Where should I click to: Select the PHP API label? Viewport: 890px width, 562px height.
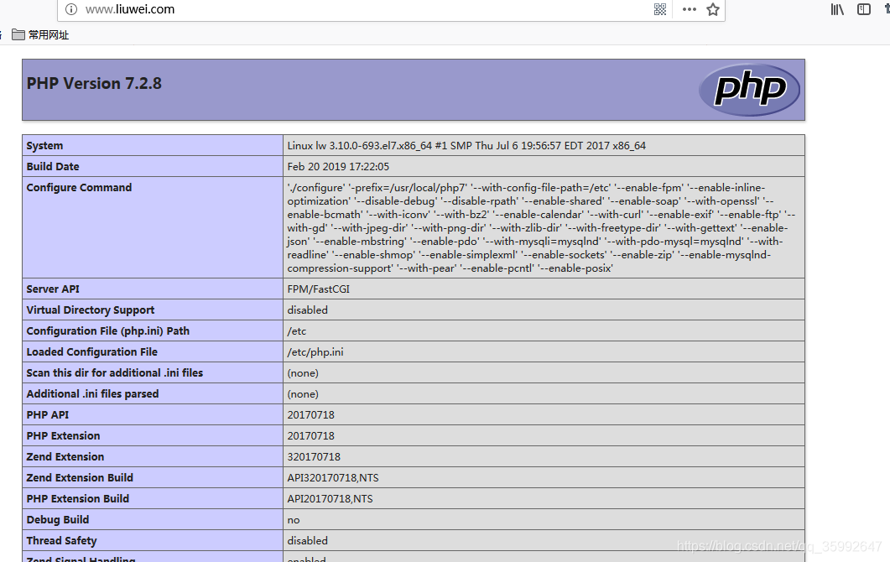48,415
